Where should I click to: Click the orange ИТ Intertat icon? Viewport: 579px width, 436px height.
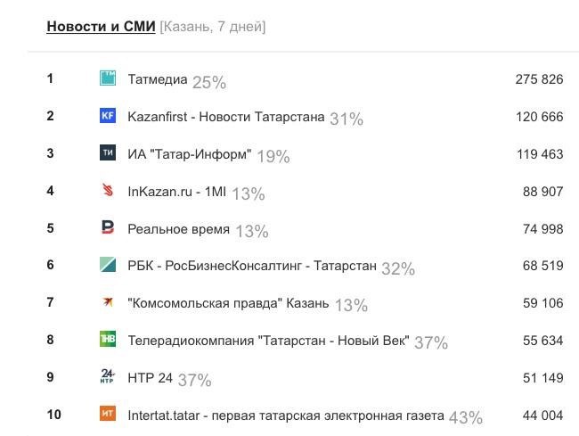coord(108,414)
